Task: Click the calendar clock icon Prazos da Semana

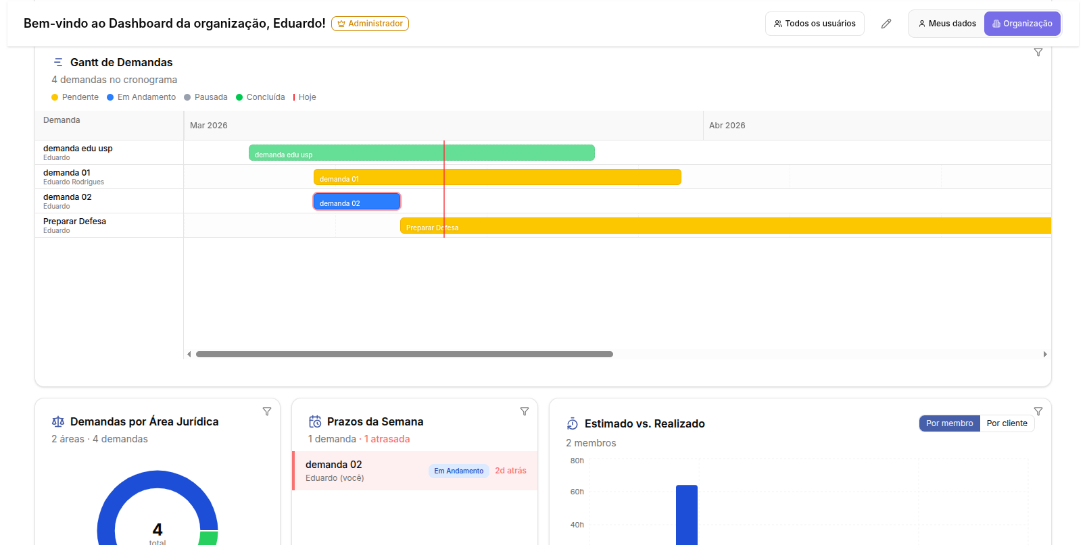Action: 315,421
